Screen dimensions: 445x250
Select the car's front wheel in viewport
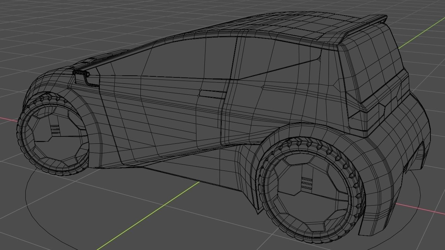pos(52,134)
